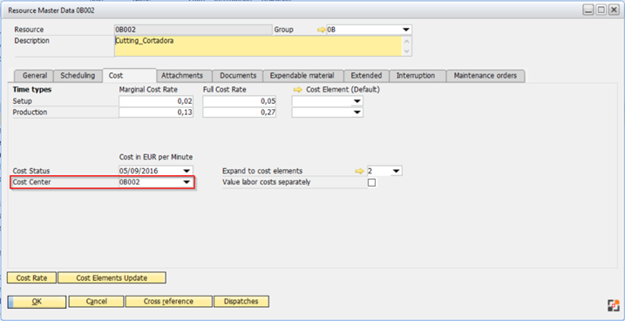This screenshot has width=625, height=321.
Task: Open the Attachments tab
Action: [184, 76]
